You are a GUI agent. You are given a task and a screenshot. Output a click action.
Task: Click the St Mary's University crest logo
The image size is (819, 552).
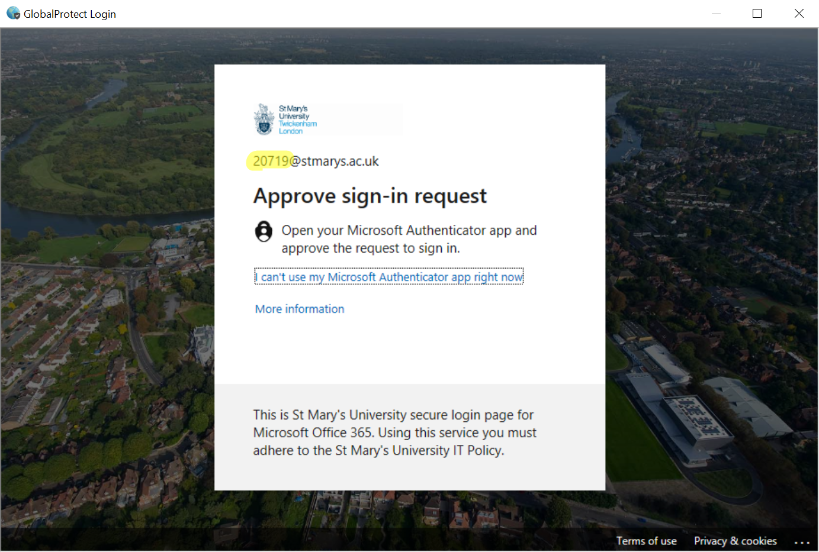click(264, 119)
